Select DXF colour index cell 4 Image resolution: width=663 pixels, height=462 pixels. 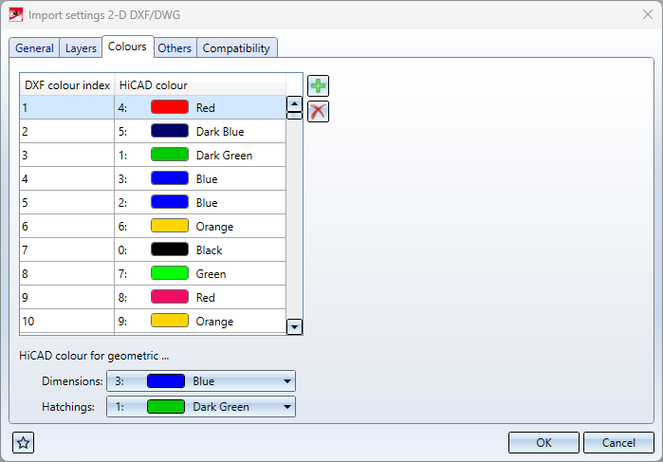pos(66,178)
